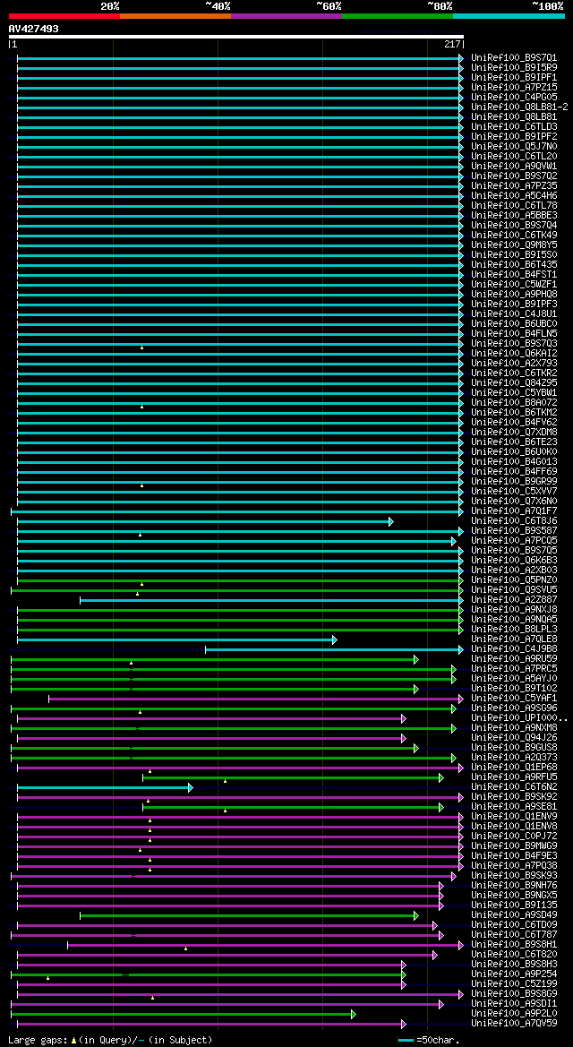This screenshot has height=1047, width=573.
Task: Select label UniRef100_B9NH76
Action: tap(514, 886)
